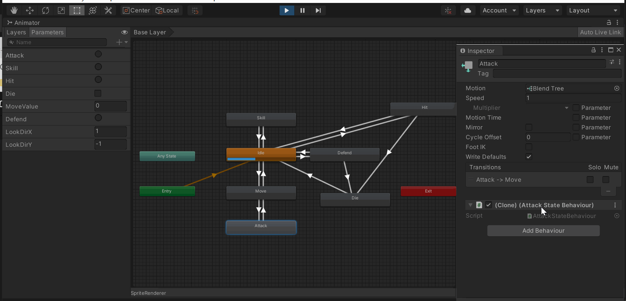The width and height of the screenshot is (626, 301).
Task: Click the MoveValue value field
Action: click(x=110, y=106)
